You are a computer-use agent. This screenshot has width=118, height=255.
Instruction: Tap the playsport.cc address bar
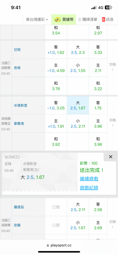point(59,245)
